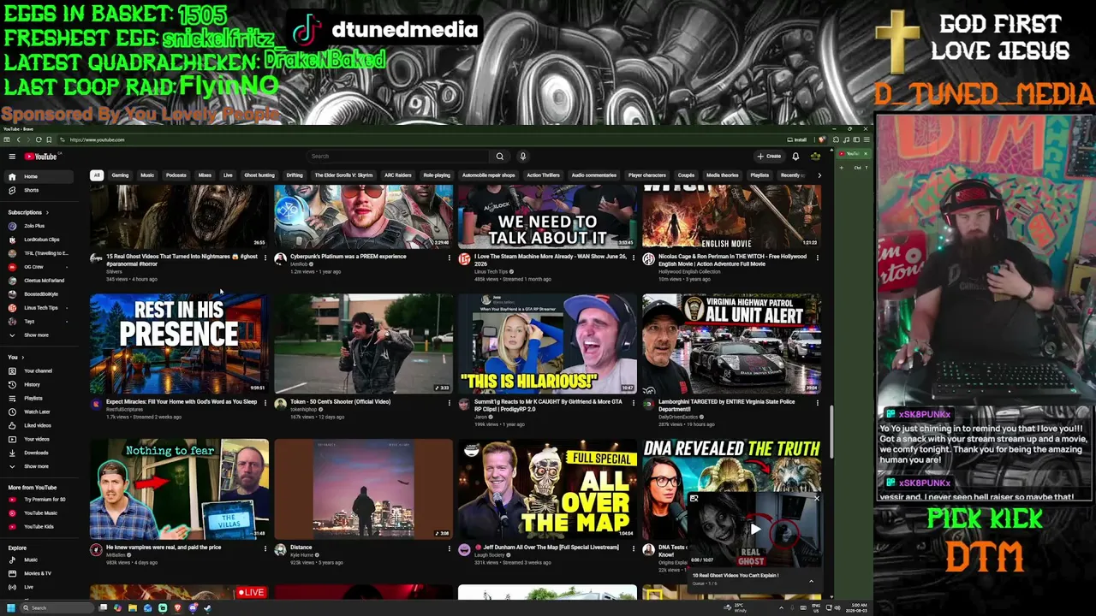Open MrBallen channel avatar

pos(96,549)
